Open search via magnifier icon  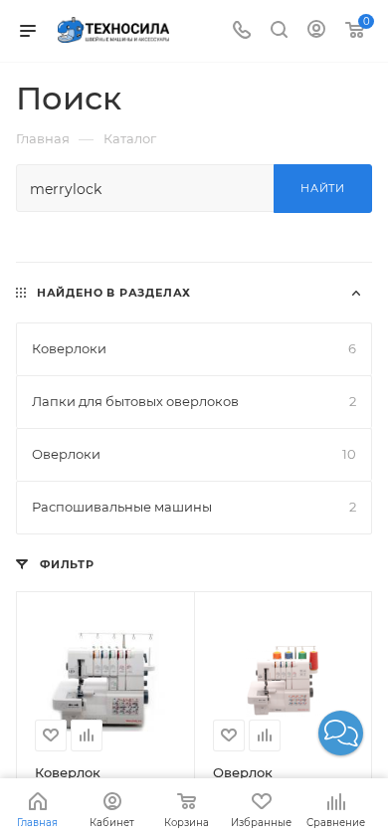tap(279, 30)
